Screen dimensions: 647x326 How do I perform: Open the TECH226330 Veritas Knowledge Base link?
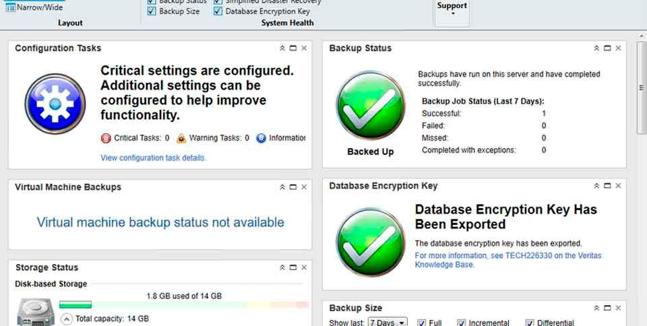click(x=508, y=260)
